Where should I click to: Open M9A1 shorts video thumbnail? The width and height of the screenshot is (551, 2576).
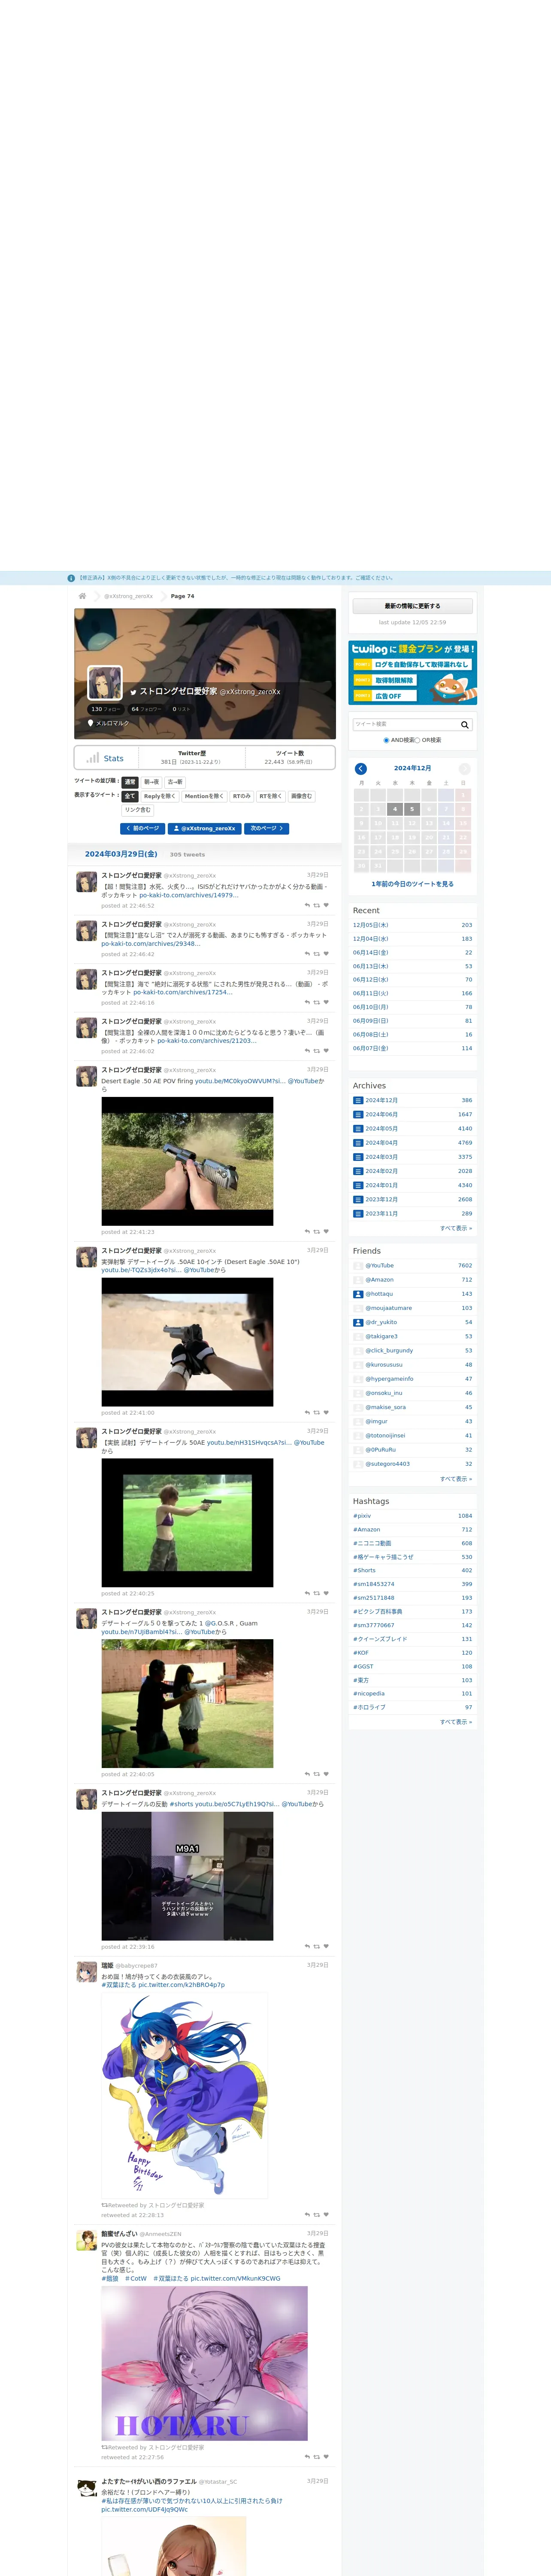click(x=187, y=1876)
